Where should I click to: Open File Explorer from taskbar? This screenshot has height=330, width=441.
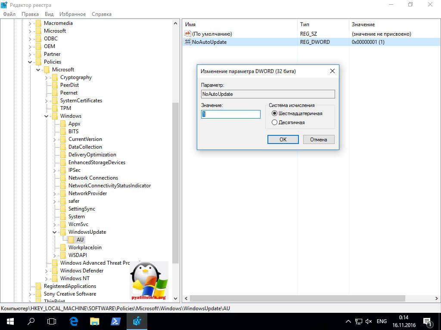click(94, 321)
